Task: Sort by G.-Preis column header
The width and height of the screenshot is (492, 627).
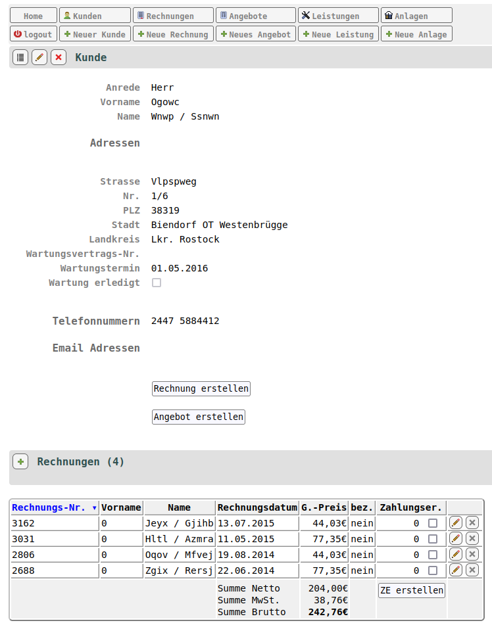Action: [324, 507]
